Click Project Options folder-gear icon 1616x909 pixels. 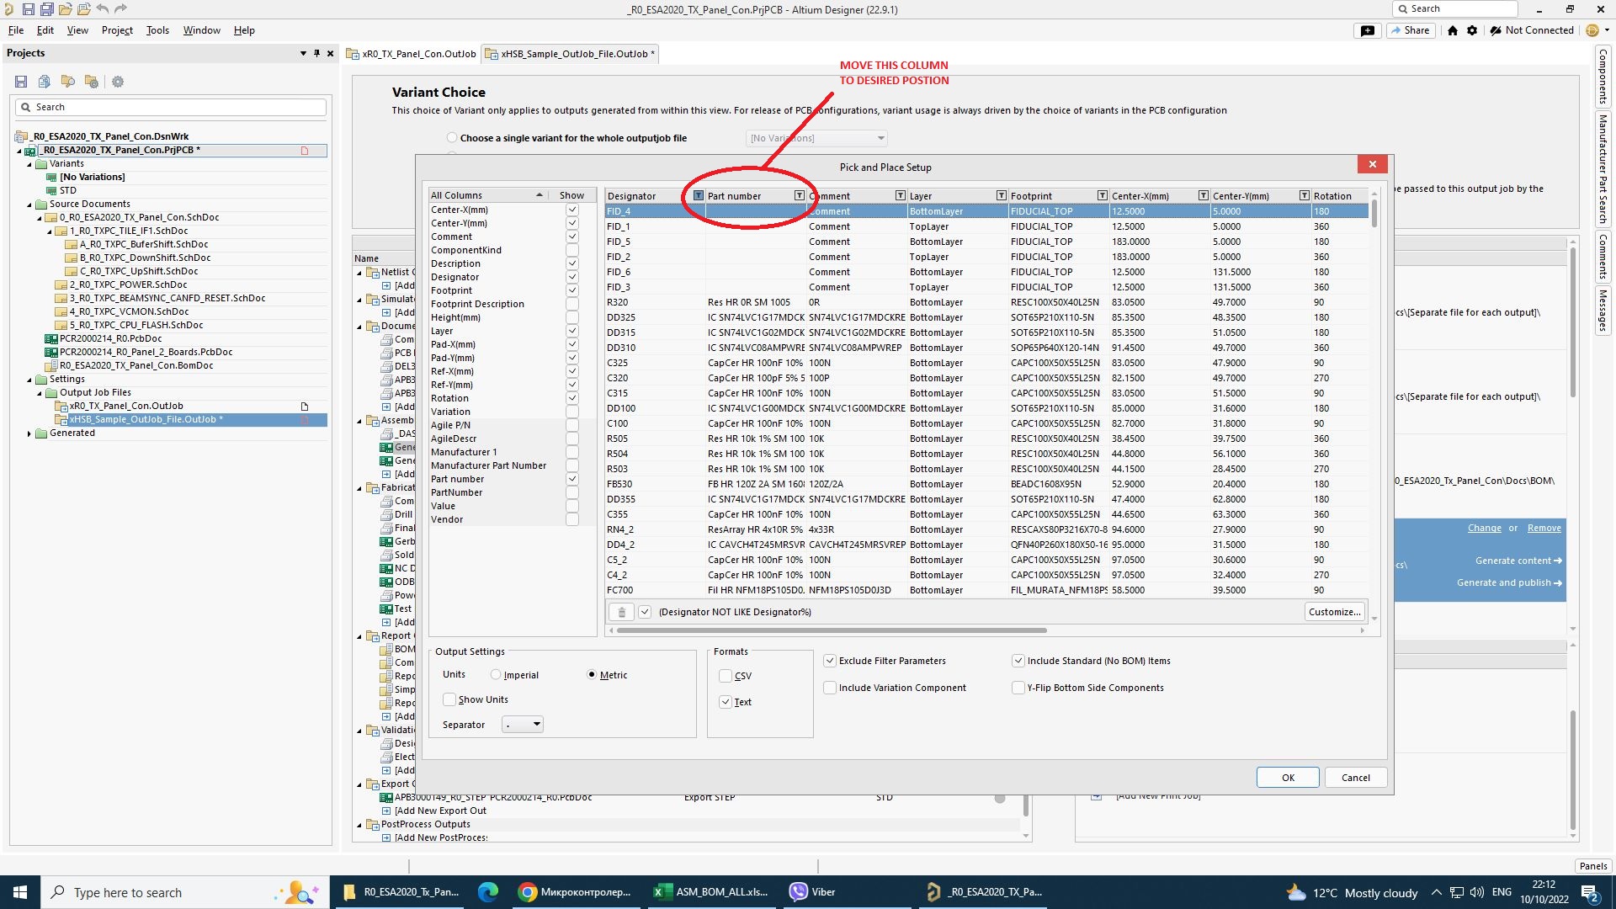(92, 82)
